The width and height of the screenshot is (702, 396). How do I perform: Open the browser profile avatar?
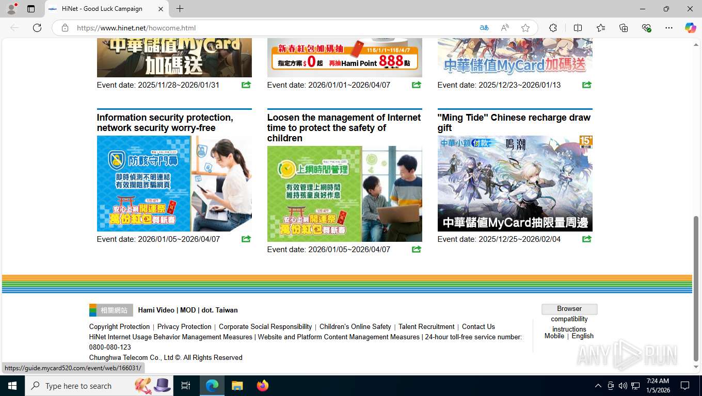click(11, 9)
